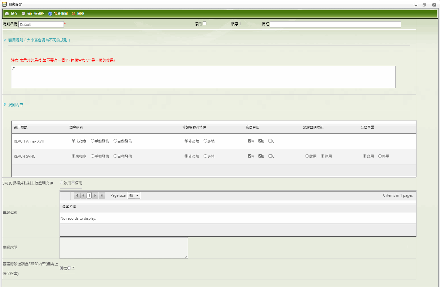Select 啟用 under SCIP聲明功能 for REACH SVHC
This screenshot has height=287, width=440.
point(307,156)
